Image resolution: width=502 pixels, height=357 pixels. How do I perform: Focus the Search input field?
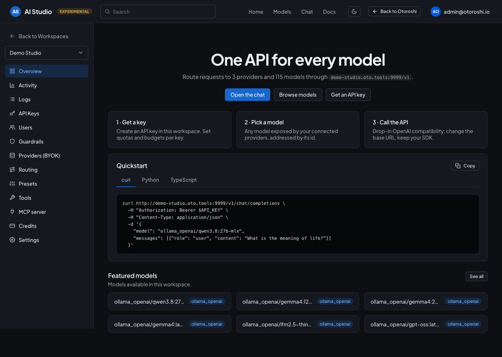(x=158, y=12)
